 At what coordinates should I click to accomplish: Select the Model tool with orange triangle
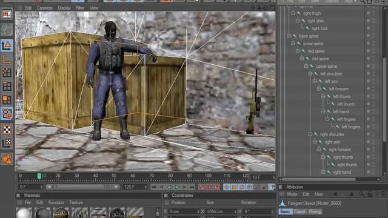point(7,45)
